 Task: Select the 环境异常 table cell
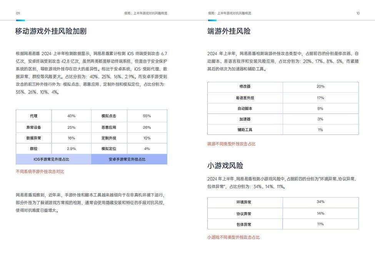pyautogui.click(x=245, y=202)
